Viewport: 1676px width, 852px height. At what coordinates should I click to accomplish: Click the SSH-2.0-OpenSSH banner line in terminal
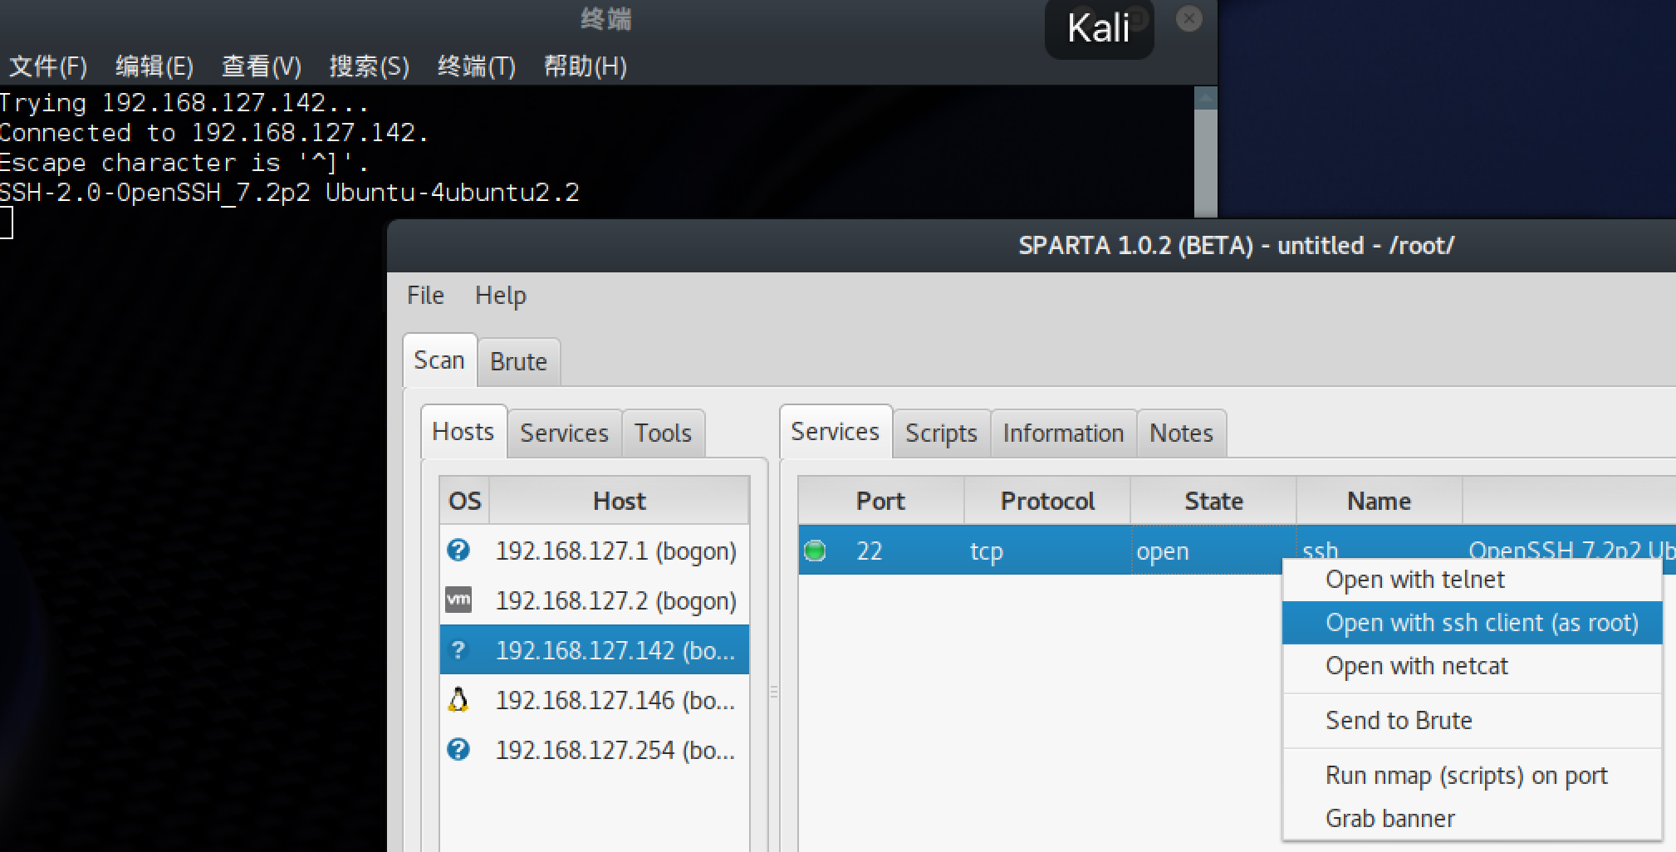pyautogui.click(x=289, y=193)
